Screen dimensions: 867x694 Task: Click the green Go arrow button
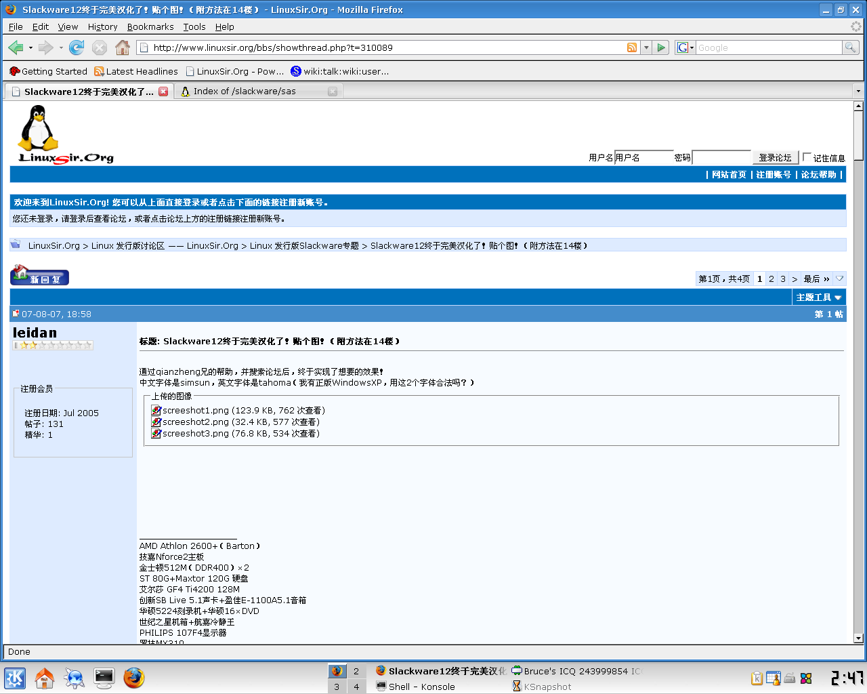pos(662,47)
